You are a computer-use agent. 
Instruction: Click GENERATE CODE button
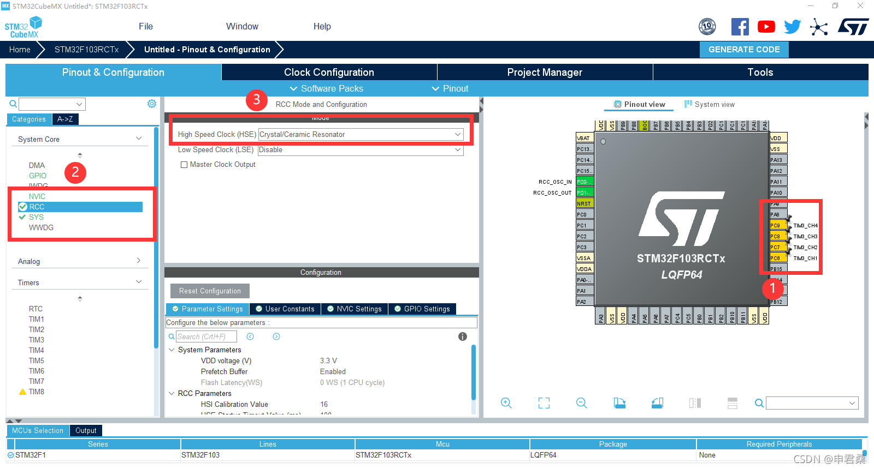pyautogui.click(x=744, y=50)
